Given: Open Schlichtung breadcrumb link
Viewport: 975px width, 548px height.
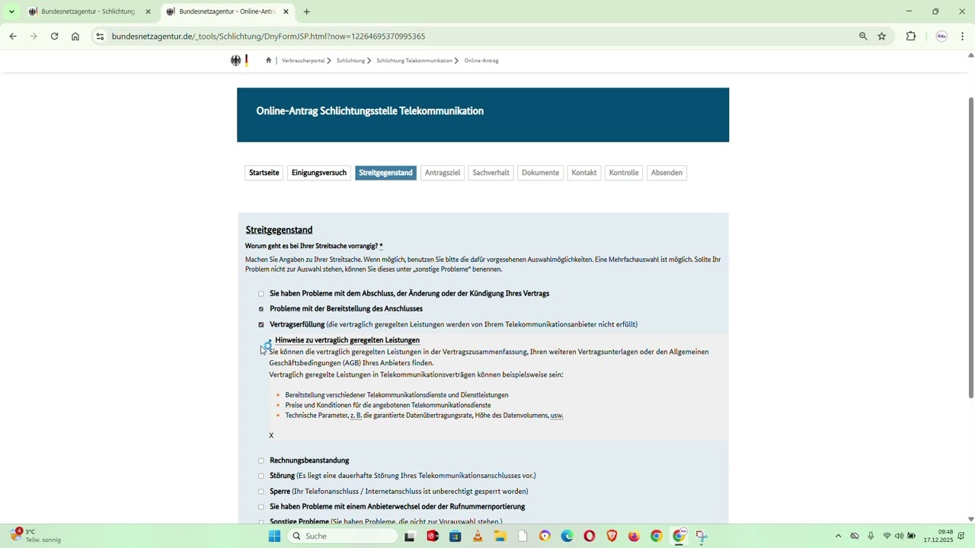Looking at the screenshot, I should pos(351,60).
